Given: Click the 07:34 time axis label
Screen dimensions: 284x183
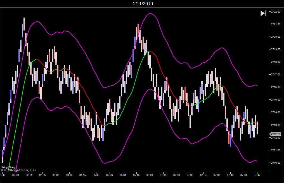Looking at the screenshot, I should click(203, 175).
